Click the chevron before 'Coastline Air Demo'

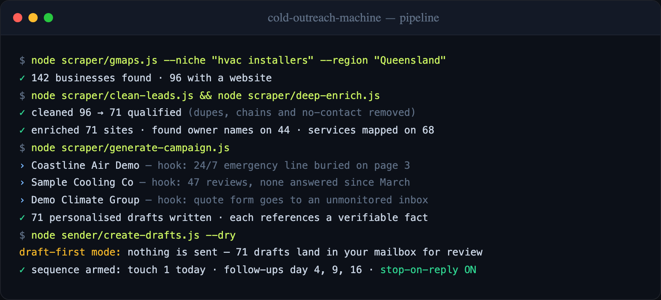click(x=22, y=165)
